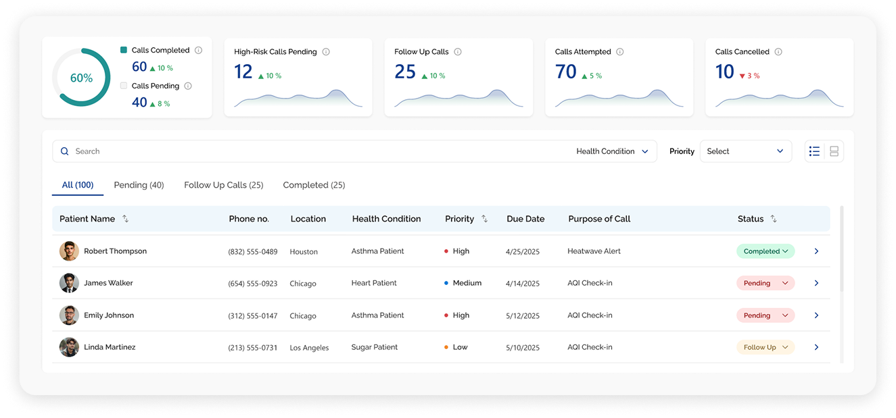The height and width of the screenshot is (418, 896).
Task: Click the info icon beside Calls Cancelled
Action: pyautogui.click(x=778, y=52)
